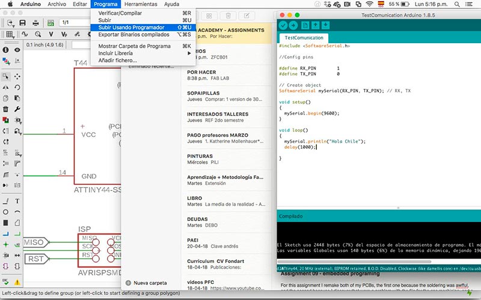Create new sketch with the Arduino New icon
Image resolution: width=481 pixels, height=300 pixels.
pyautogui.click(x=305, y=25)
